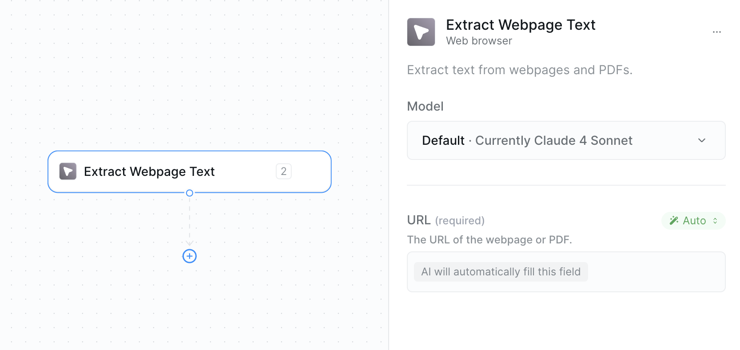Image resolution: width=740 pixels, height=350 pixels.
Task: Click the URL (required) field label
Action: [446, 220]
